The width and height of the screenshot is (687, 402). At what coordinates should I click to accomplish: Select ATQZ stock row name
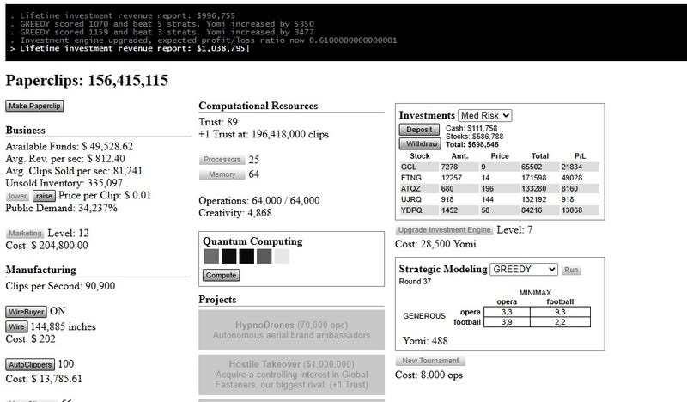point(410,188)
